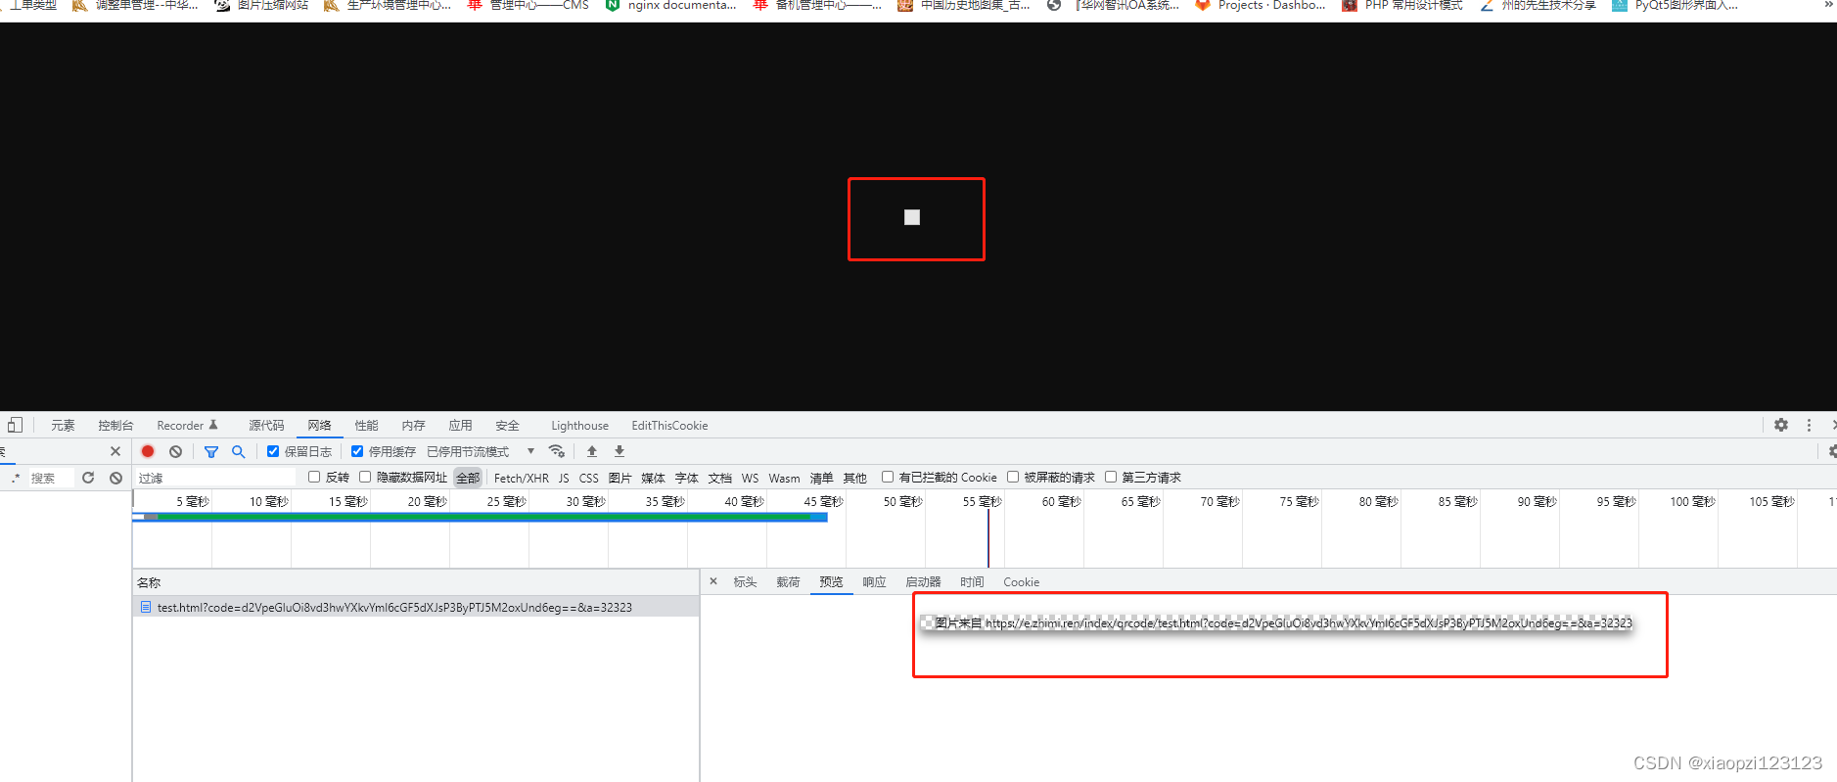This screenshot has height=782, width=1837.
Task: Focus the 搜索 search input field
Action: coord(51,478)
